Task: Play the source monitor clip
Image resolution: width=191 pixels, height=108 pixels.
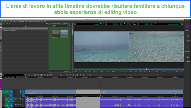Action: (101, 72)
